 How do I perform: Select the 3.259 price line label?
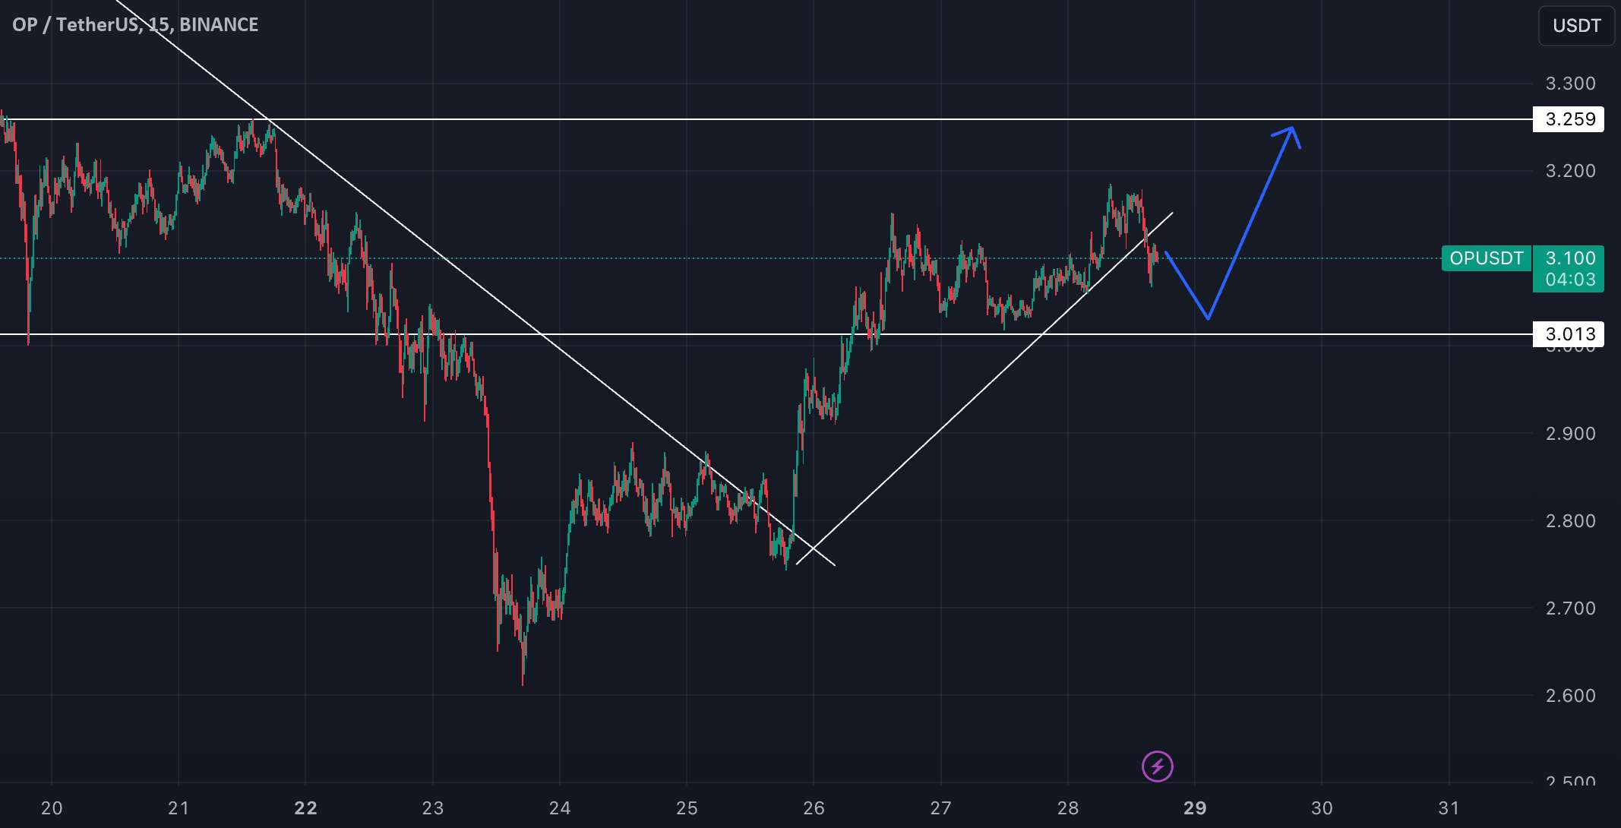(1569, 119)
